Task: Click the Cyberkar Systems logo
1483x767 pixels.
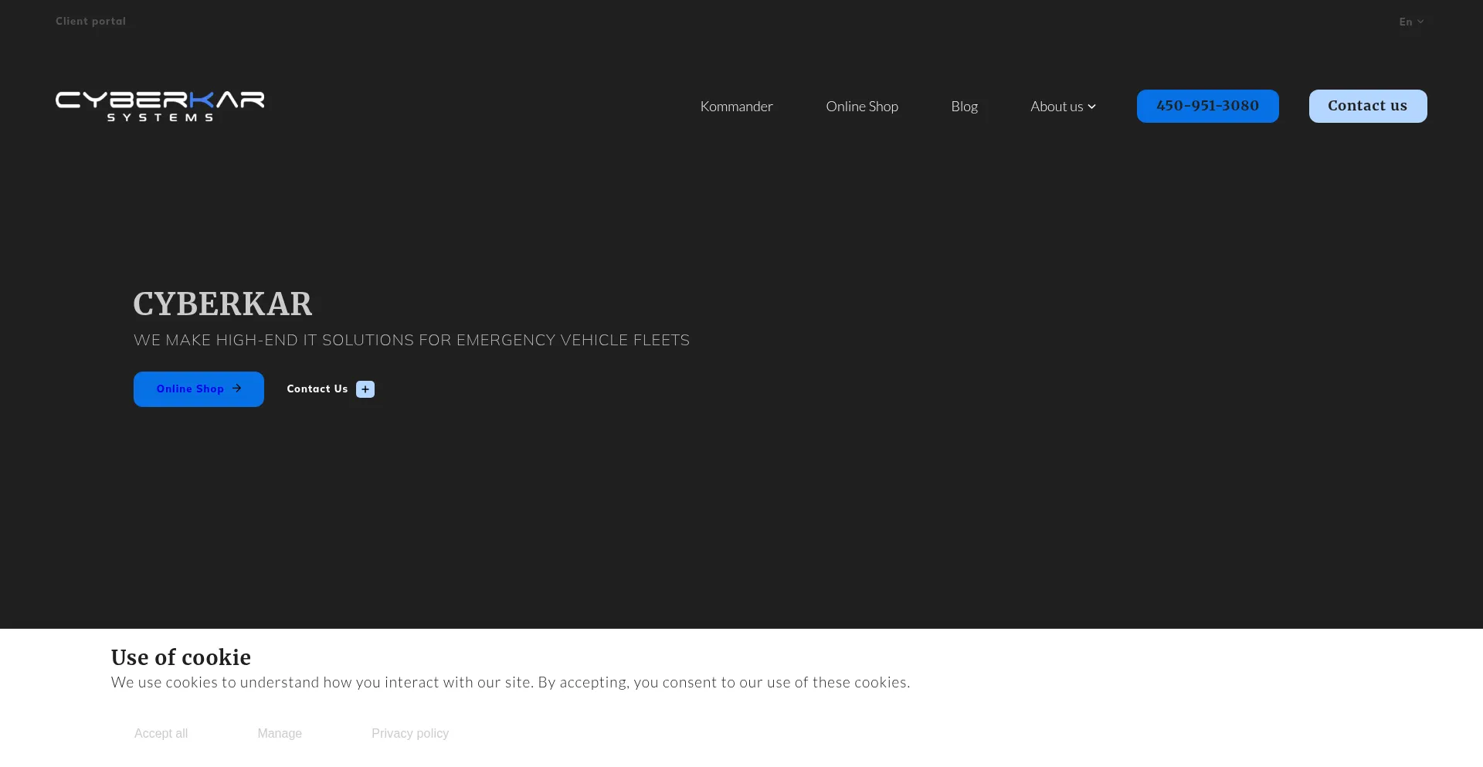Action: click(160, 107)
